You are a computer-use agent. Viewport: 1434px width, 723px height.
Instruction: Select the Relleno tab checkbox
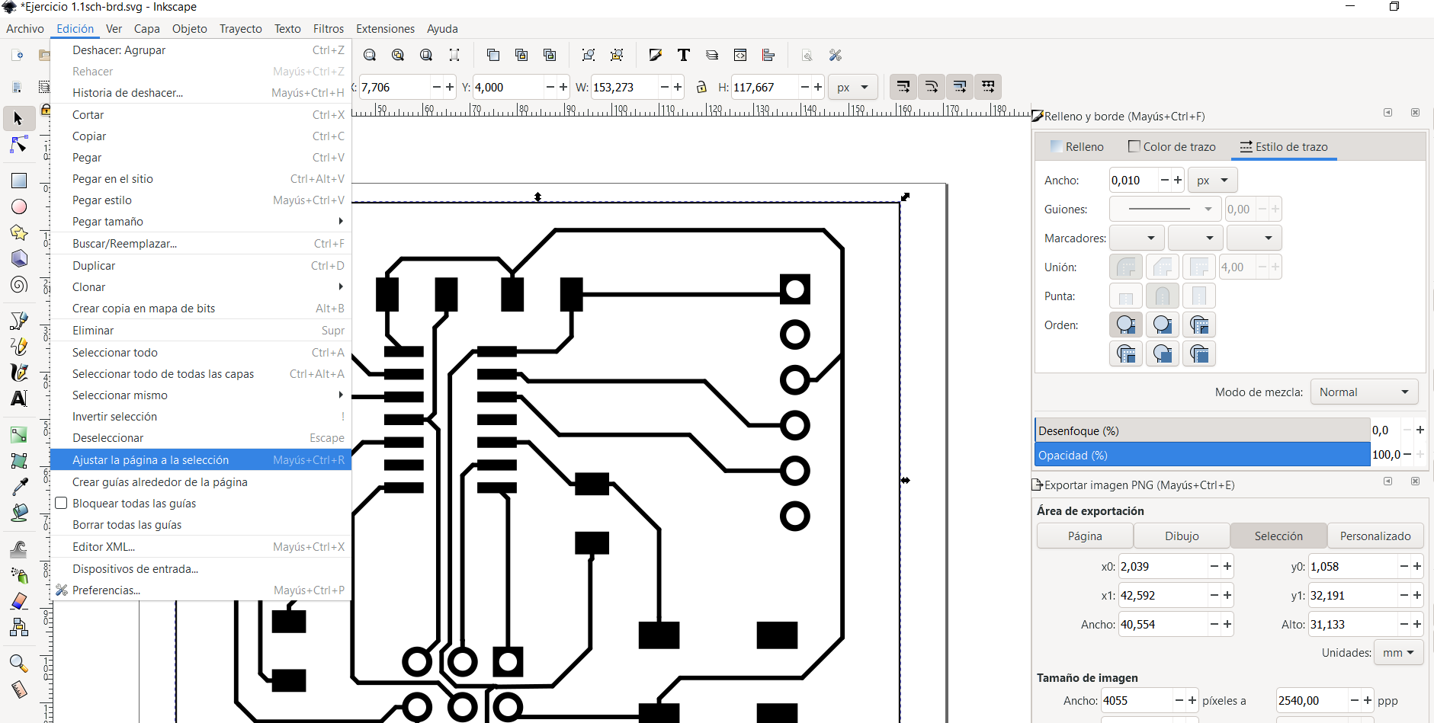point(1057,146)
